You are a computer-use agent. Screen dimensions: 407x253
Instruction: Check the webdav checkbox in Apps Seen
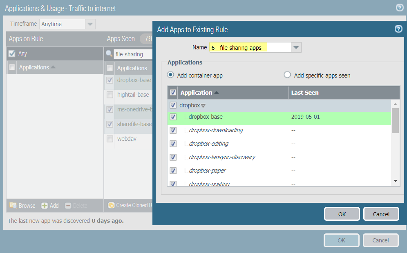[x=110, y=139]
